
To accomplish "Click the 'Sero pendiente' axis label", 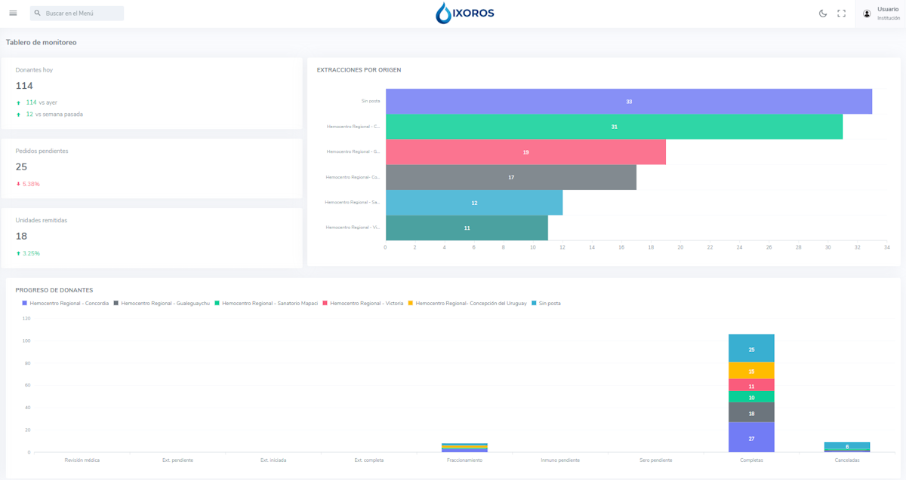I will [x=655, y=460].
